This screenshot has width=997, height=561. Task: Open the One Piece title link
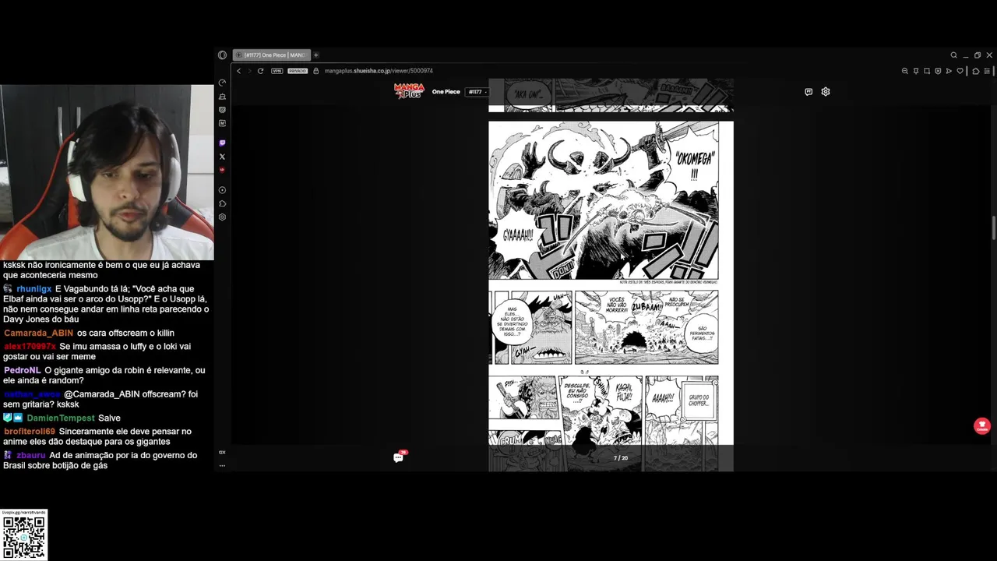[446, 92]
